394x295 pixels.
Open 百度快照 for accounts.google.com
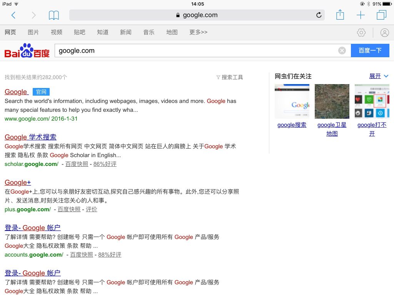(x=82, y=255)
